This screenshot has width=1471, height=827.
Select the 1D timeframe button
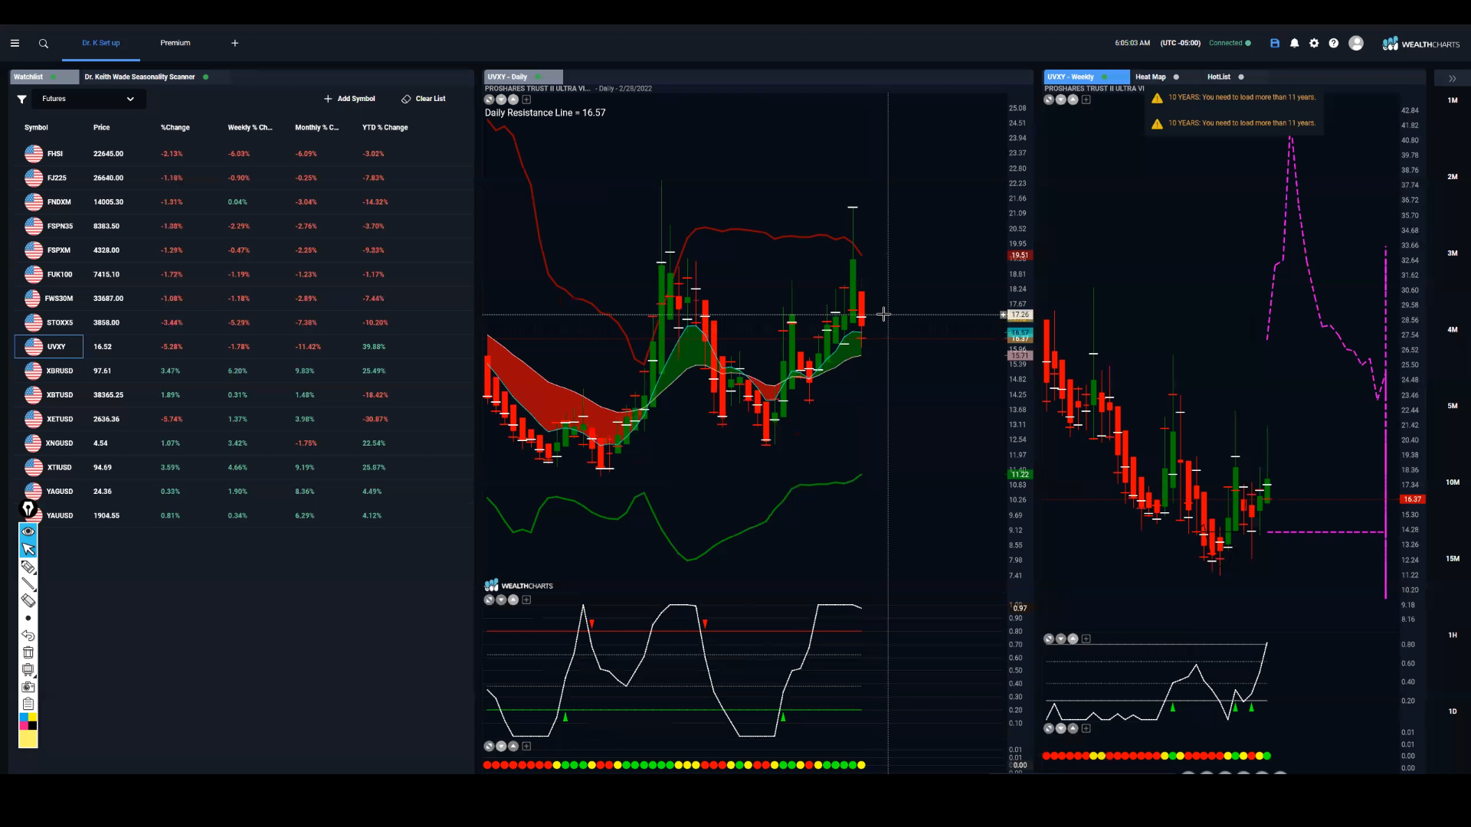click(x=1453, y=711)
